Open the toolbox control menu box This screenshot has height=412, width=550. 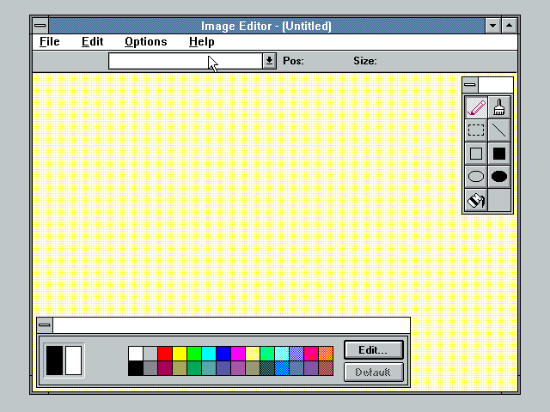(470, 85)
